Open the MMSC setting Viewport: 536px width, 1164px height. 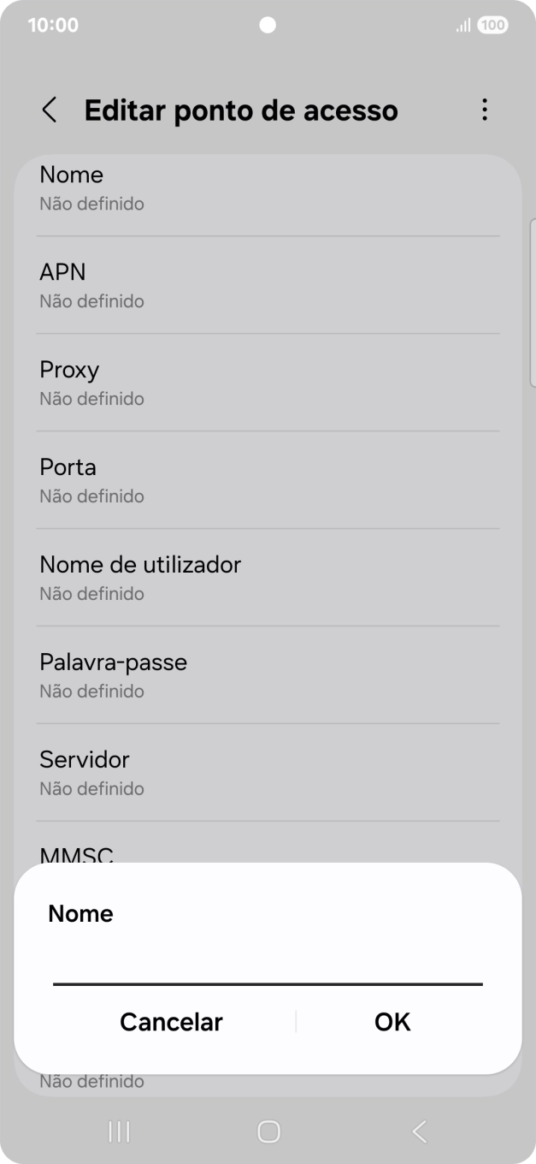268,854
